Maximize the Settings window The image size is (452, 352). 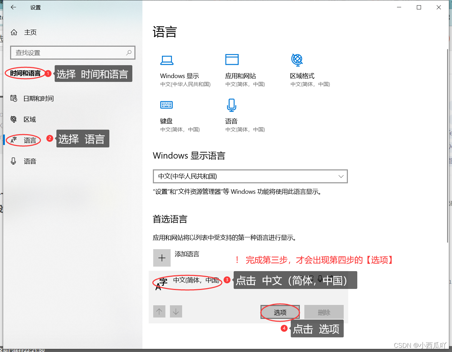point(419,7)
